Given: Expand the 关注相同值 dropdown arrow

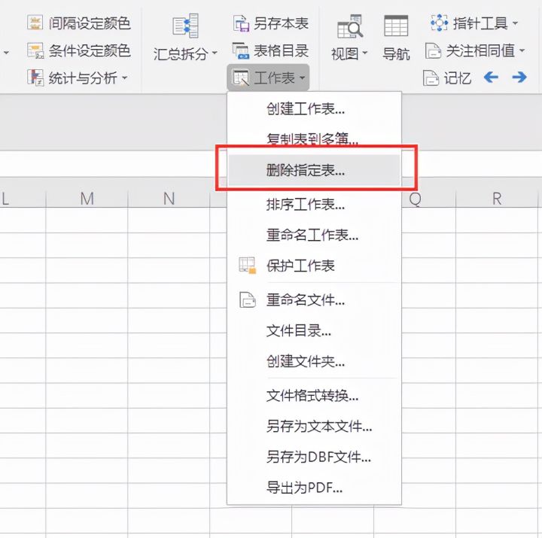Looking at the screenshot, I should coord(522,51).
